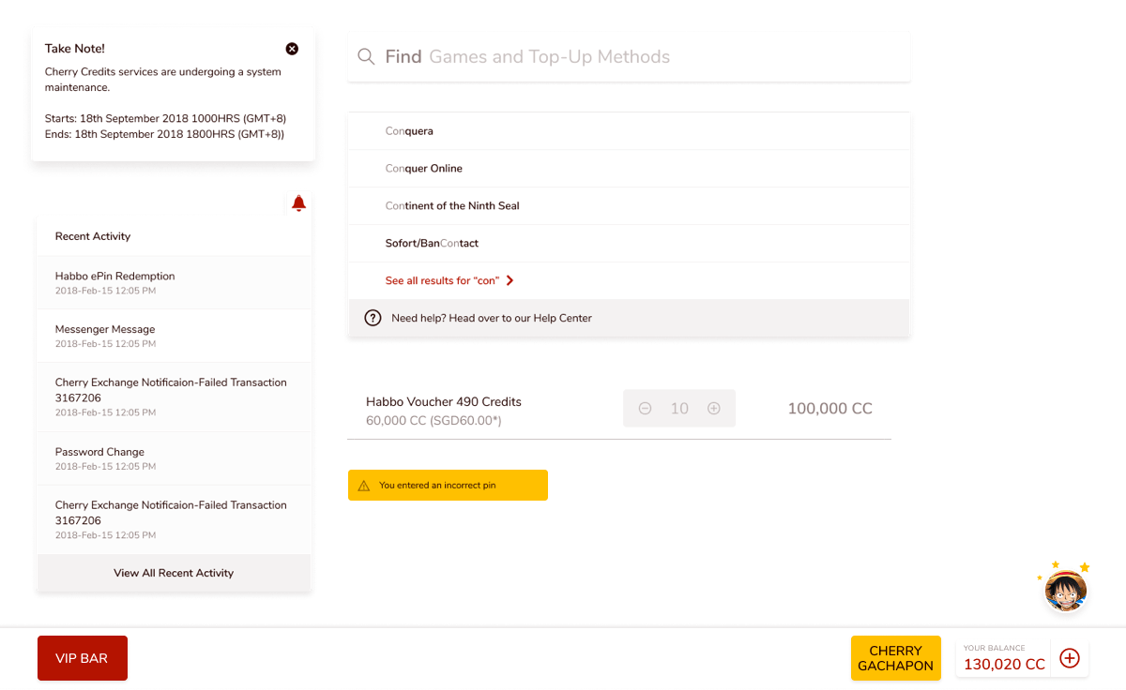Dismiss the Take Note maintenance notice
Viewport: 1126px width, 690px height.
pos(292,49)
